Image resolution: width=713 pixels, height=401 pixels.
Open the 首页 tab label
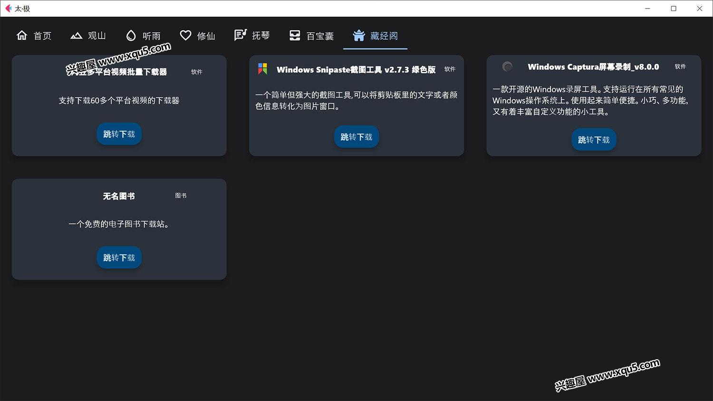[x=42, y=36]
